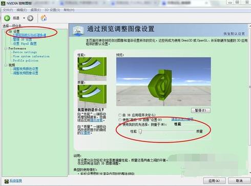Click the 性能–质量 slider handle
This screenshot has height=186, width=251.
(140, 131)
